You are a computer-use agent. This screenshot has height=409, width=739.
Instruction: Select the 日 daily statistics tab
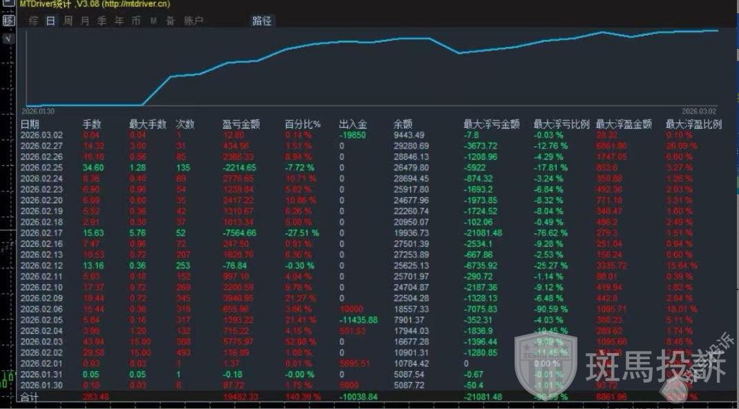click(50, 21)
